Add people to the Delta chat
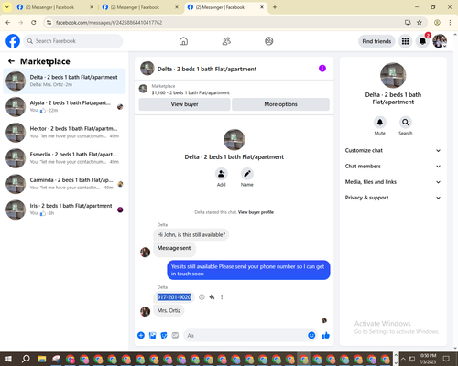458x366 pixels. coord(222,174)
